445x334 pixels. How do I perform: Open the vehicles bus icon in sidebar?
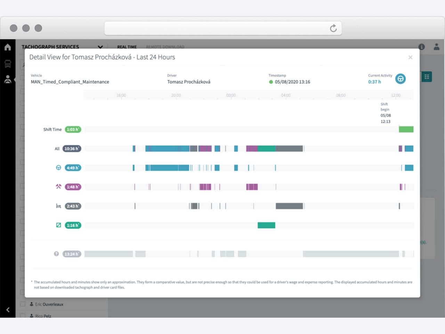8,64
